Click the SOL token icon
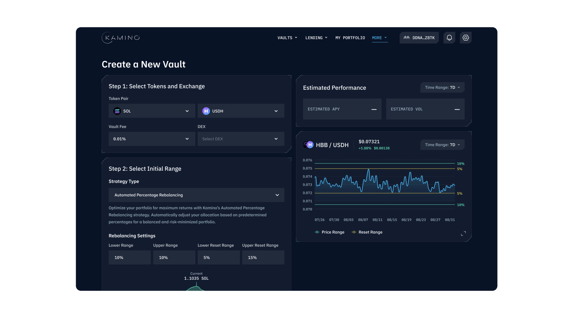 (117, 111)
